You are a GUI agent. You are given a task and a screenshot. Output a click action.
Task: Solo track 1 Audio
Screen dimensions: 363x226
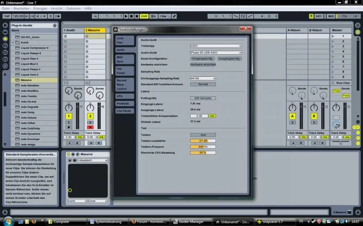(x=69, y=122)
